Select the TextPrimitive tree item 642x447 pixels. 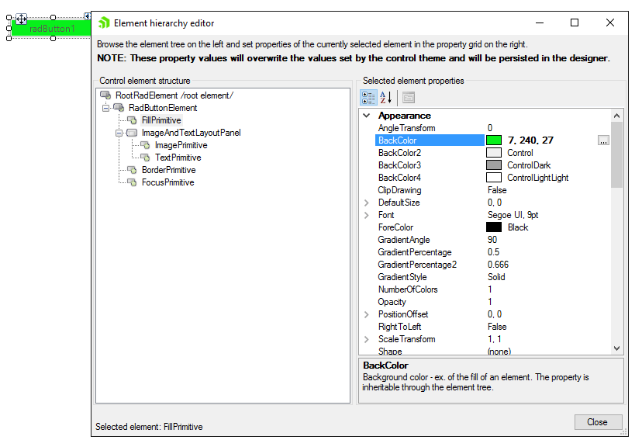[179, 157]
